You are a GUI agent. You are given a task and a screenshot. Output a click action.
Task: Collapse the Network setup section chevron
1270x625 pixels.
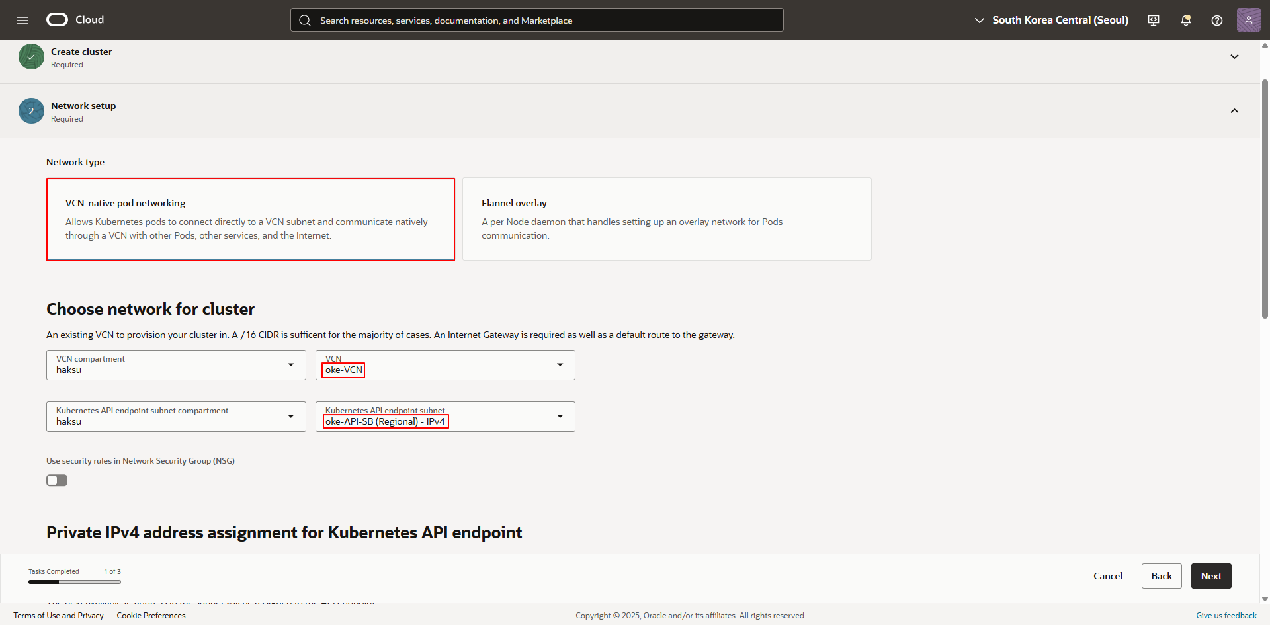pos(1234,111)
